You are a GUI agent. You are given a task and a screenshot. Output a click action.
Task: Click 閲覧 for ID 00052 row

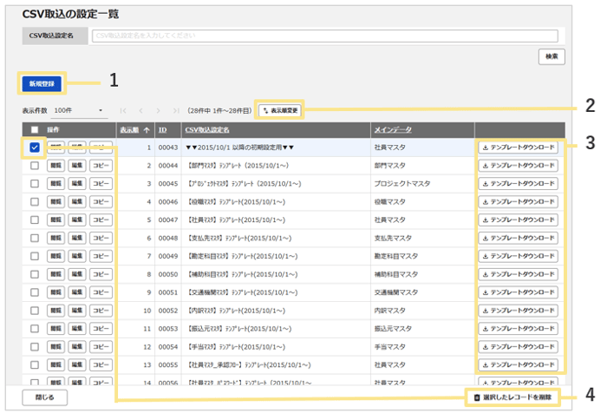(x=55, y=311)
